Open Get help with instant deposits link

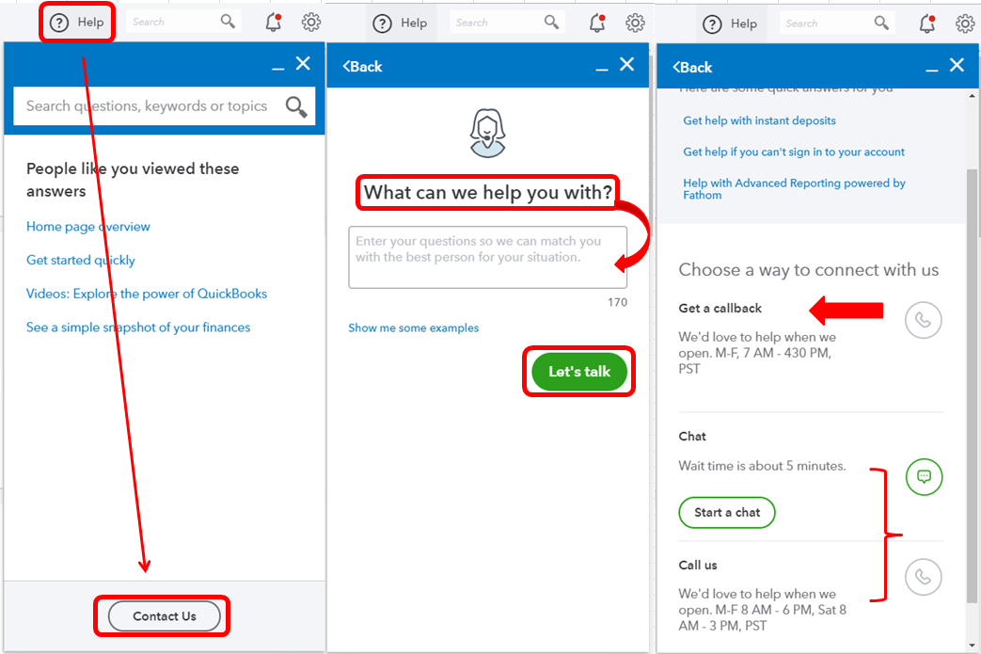click(x=759, y=120)
